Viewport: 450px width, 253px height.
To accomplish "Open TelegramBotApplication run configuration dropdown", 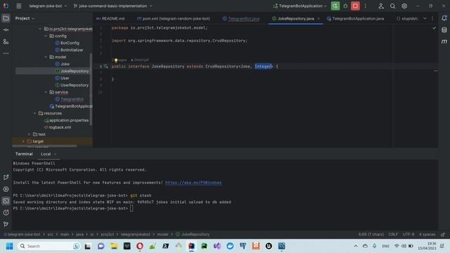I will pos(300,6).
